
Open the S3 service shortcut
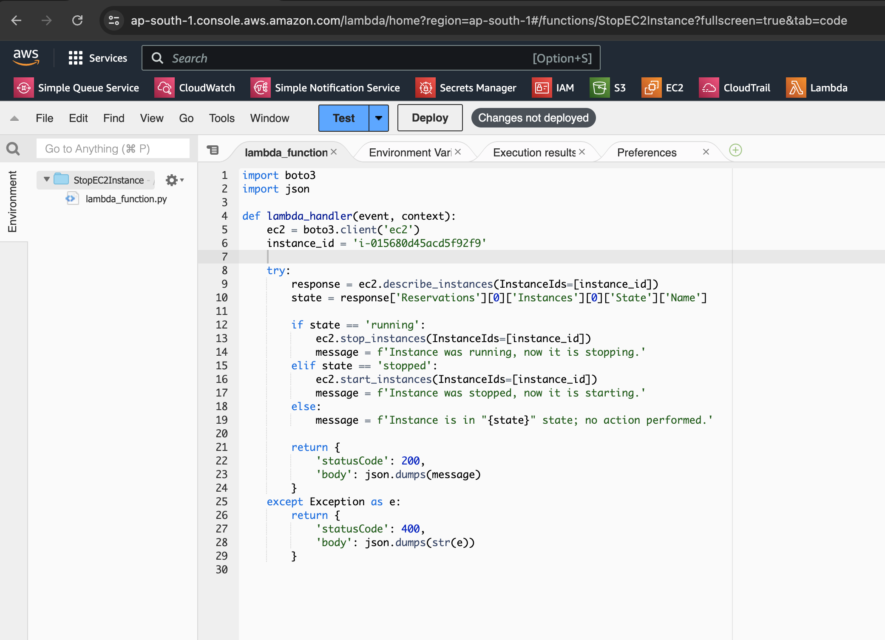(x=609, y=88)
